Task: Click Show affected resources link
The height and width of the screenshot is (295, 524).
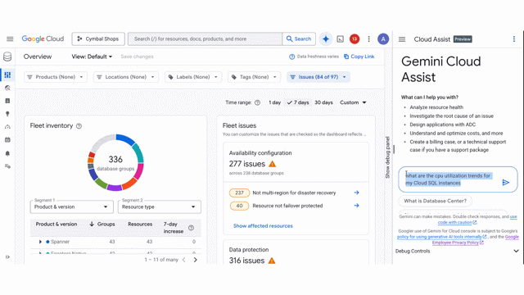Action: tap(263, 226)
